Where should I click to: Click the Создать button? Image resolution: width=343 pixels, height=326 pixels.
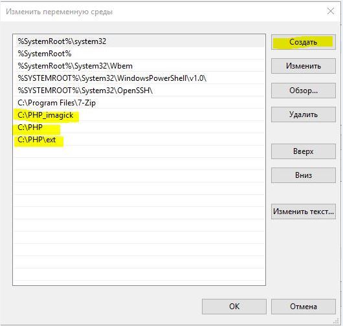(303, 42)
